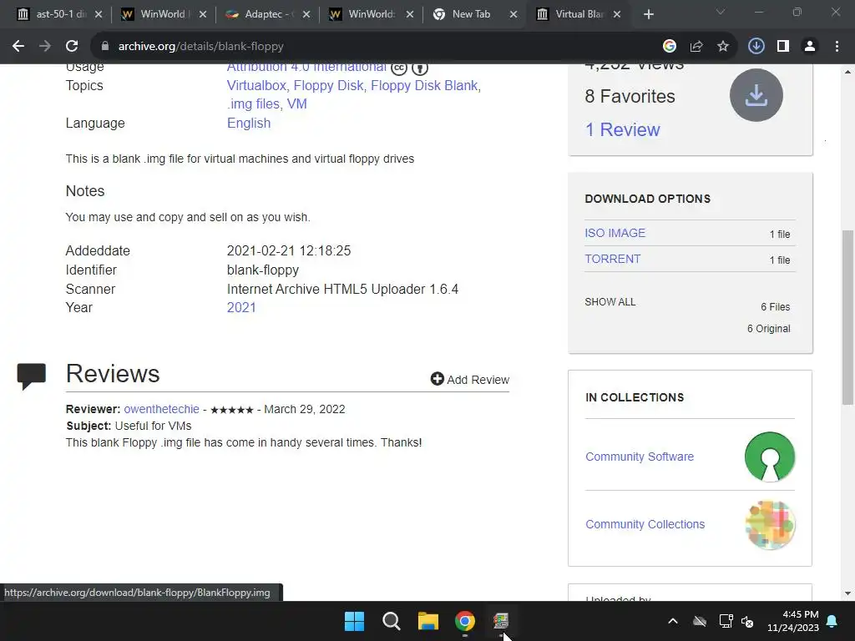
Task: Open notifications bell in taskbar
Action: point(832,621)
